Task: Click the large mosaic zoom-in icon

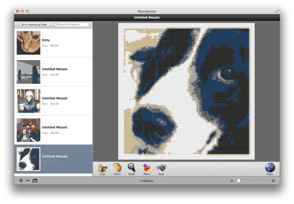Action: point(273,180)
